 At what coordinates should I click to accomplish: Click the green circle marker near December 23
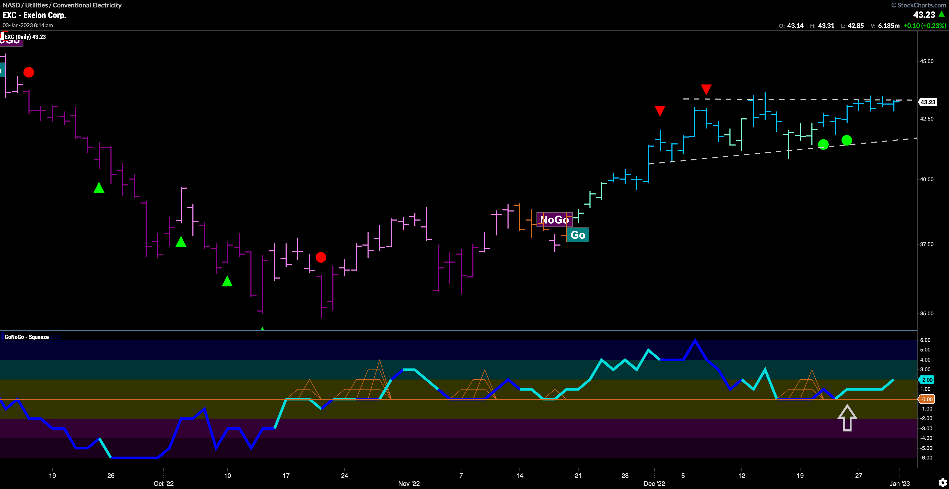847,140
